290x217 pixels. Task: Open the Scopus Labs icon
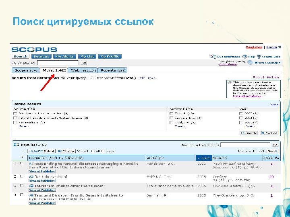tap(259, 57)
